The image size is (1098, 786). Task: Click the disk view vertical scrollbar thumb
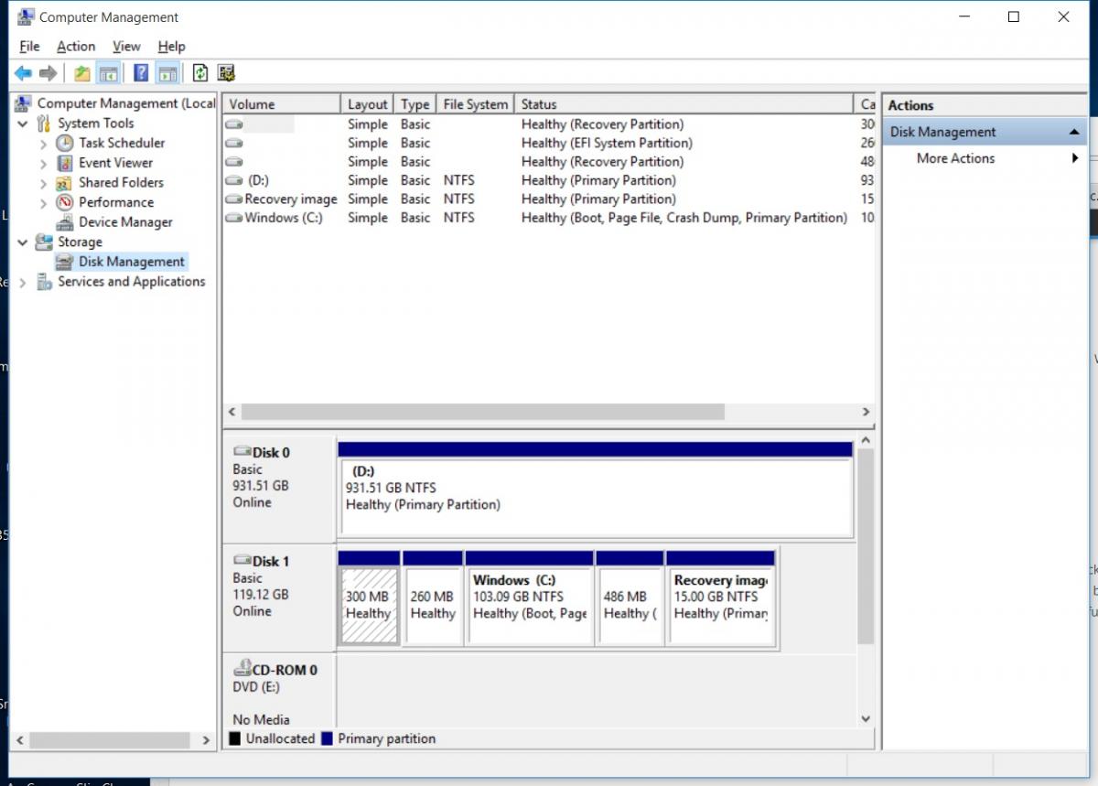tap(866, 545)
